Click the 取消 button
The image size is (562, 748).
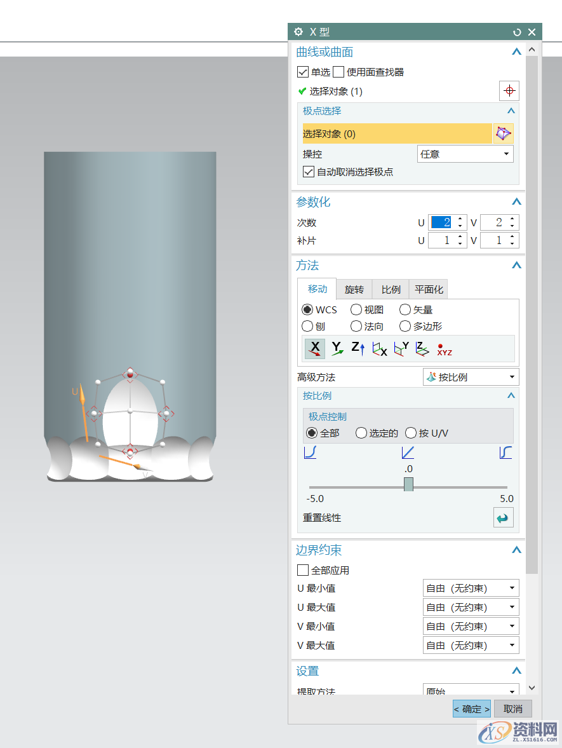(512, 709)
